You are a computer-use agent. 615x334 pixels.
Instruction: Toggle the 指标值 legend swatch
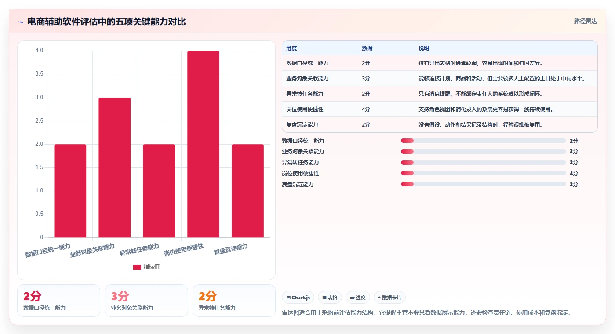[137, 267]
